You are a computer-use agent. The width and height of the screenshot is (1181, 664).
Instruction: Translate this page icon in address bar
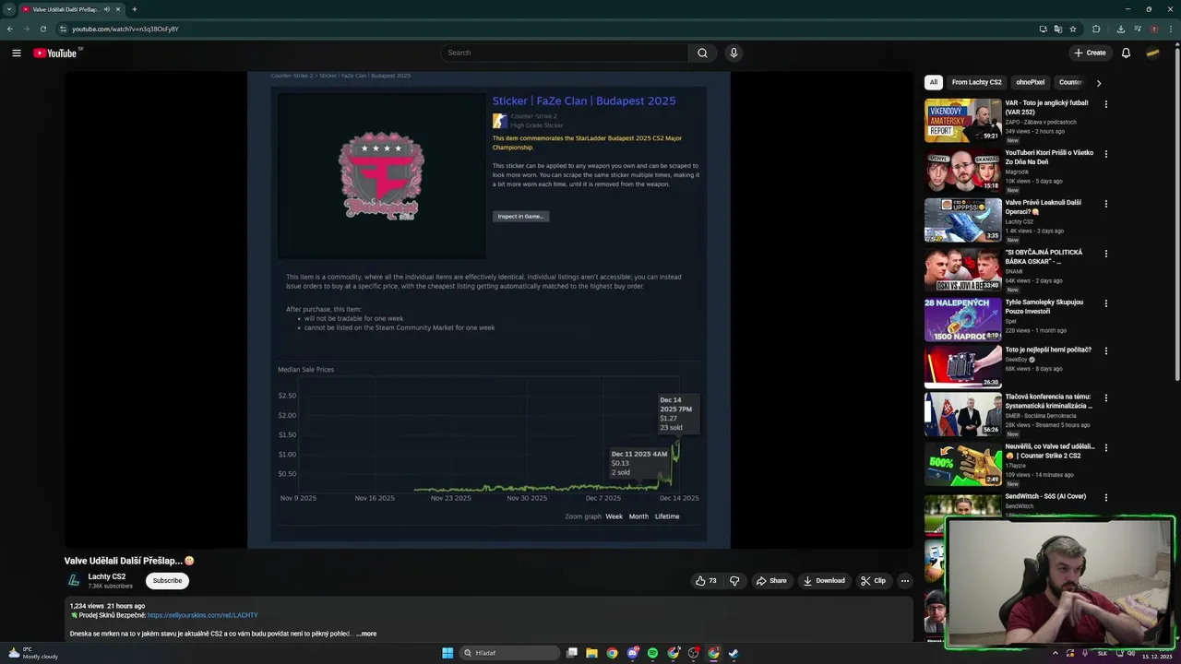(x=1058, y=29)
